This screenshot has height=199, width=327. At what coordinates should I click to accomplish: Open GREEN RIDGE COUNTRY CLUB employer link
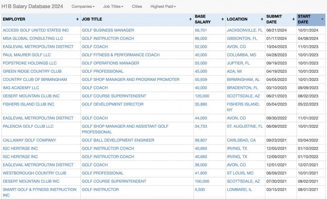point(32,71)
